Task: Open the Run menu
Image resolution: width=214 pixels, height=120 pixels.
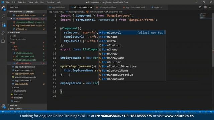Action: (42, 2)
